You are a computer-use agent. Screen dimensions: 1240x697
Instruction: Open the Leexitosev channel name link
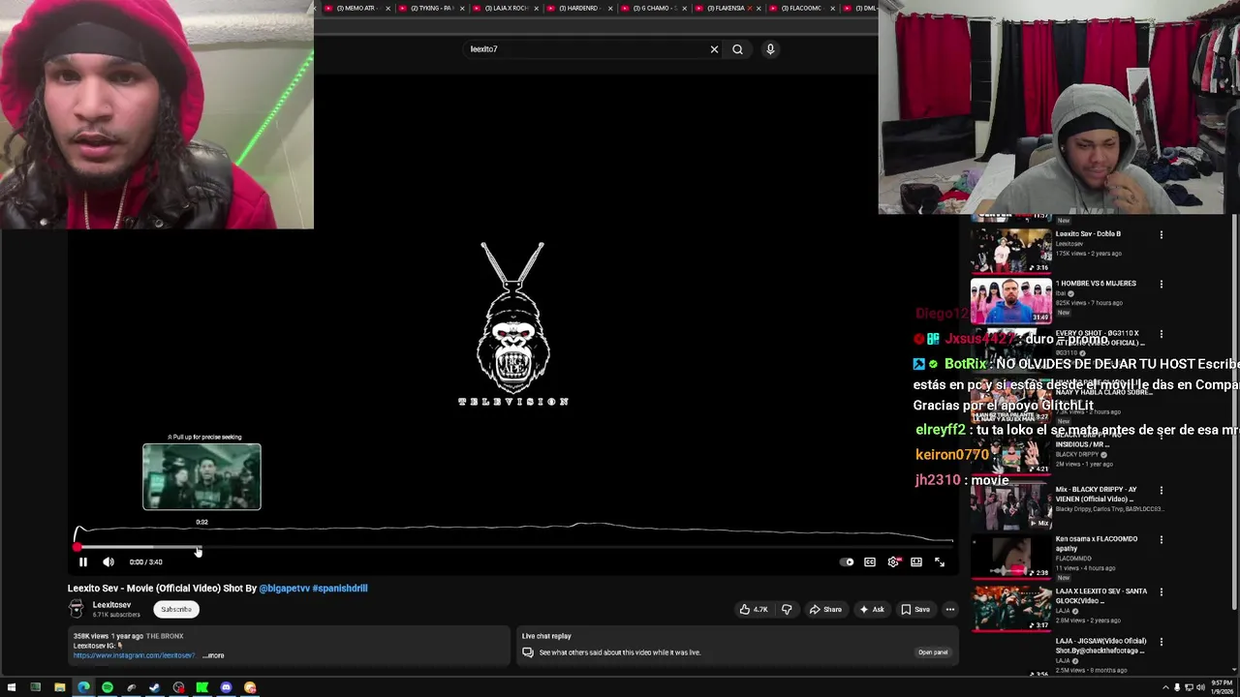pyautogui.click(x=111, y=605)
